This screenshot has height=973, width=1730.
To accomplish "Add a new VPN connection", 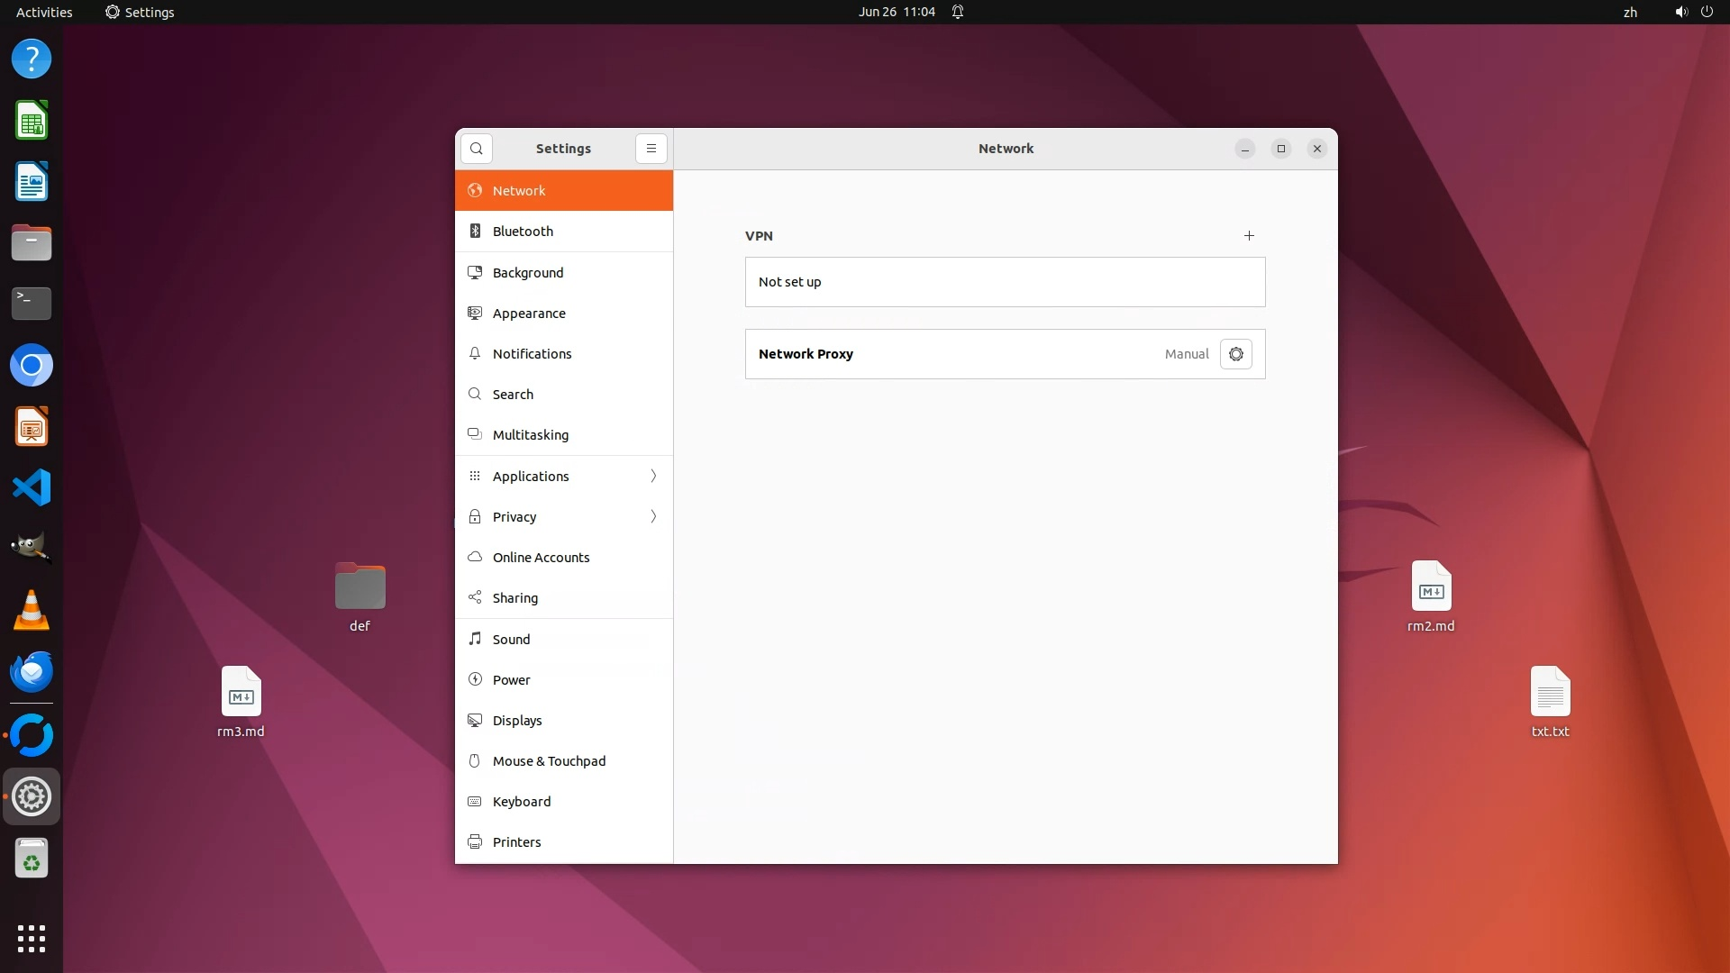I will point(1249,236).
